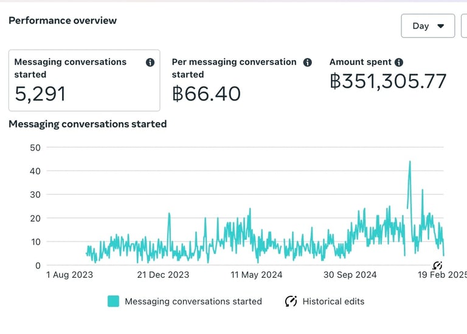Click the 11 May 2024 axis date label
467x334 pixels.
tap(257, 274)
